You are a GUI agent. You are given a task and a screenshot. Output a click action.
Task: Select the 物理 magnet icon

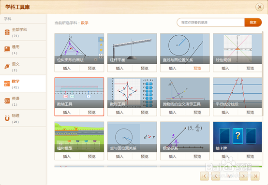click(x=7, y=118)
